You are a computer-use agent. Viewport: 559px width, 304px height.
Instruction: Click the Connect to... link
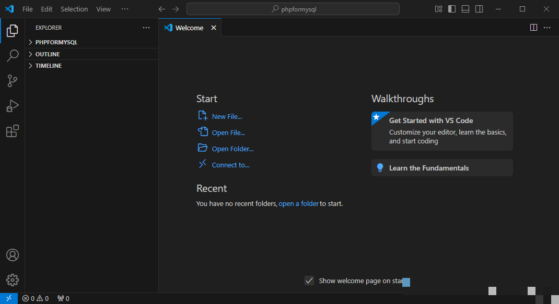231,165
